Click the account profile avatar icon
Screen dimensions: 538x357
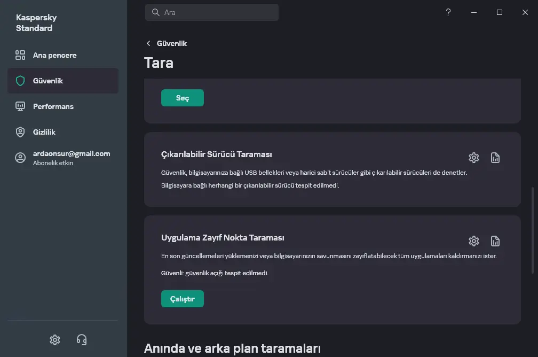click(20, 158)
